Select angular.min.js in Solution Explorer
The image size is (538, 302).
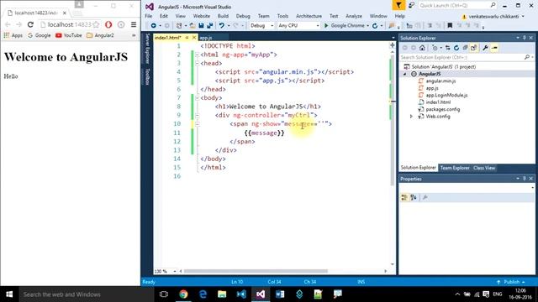(440, 81)
